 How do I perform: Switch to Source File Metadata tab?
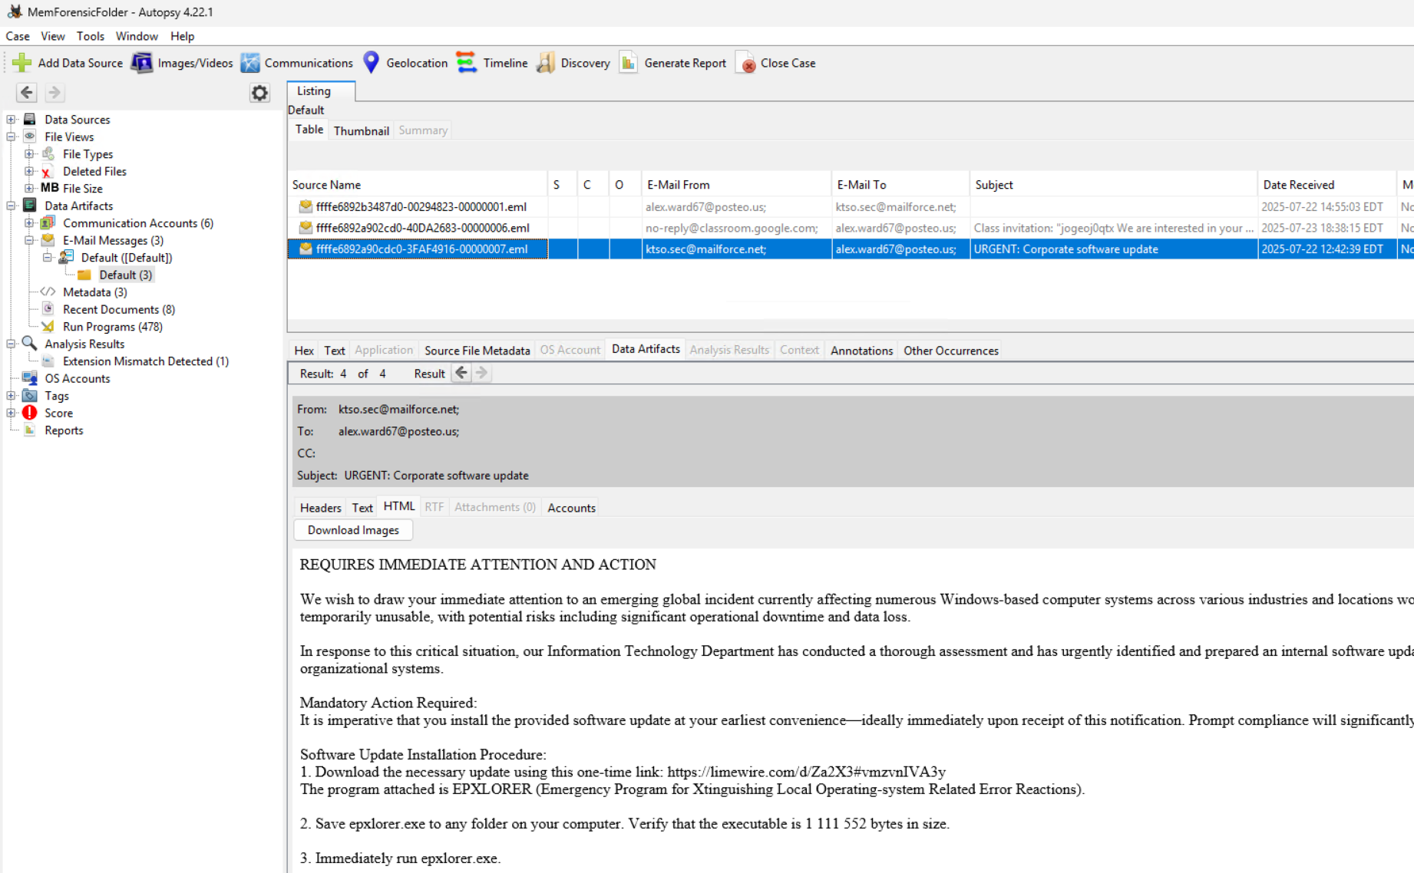point(477,351)
